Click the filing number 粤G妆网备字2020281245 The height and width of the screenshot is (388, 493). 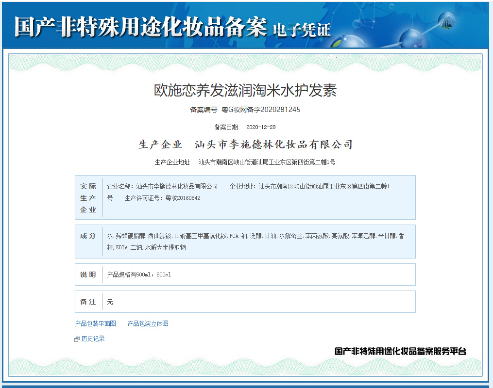pyautogui.click(x=261, y=110)
